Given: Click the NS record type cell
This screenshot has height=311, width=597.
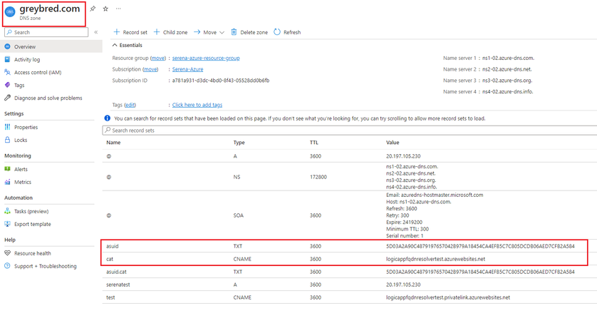Looking at the screenshot, I should 237,177.
